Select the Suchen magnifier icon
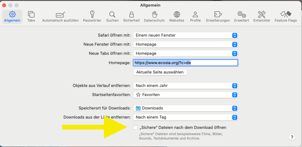The height and width of the screenshot is (147, 302). 112,17
